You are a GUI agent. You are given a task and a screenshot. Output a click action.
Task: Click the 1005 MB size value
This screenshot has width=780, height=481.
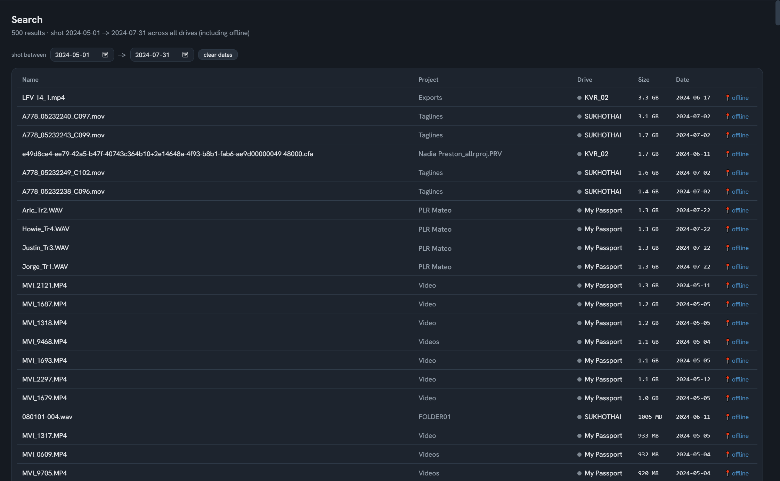click(x=650, y=417)
